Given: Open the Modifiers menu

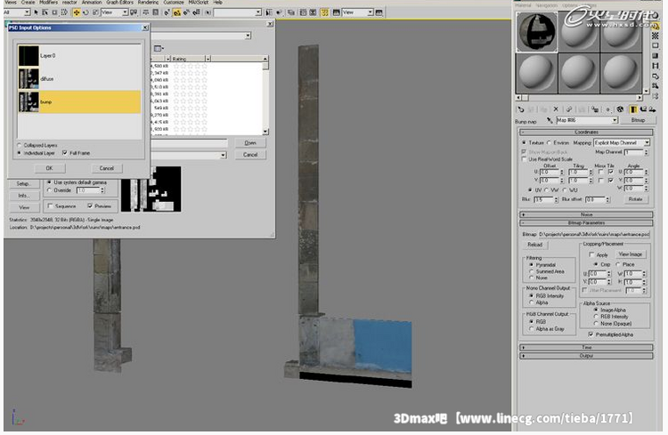Looking at the screenshot, I should 49,3.
